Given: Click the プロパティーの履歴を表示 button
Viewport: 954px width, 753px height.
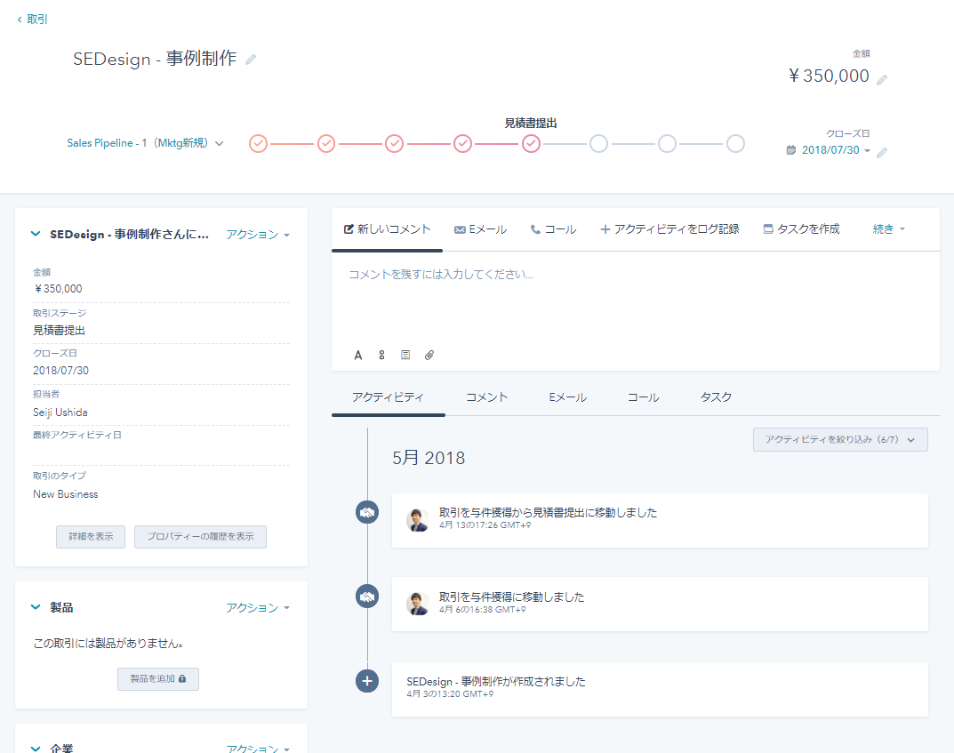Looking at the screenshot, I should tap(200, 537).
